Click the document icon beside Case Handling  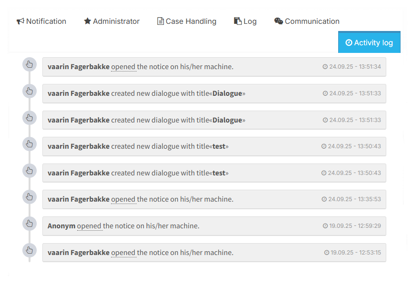click(x=161, y=21)
